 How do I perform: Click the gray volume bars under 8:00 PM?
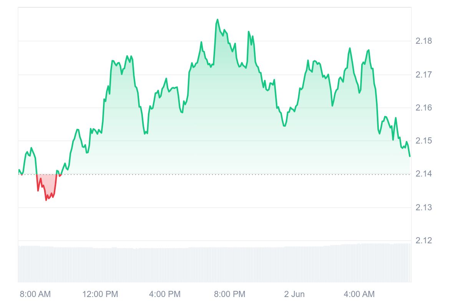tap(229, 265)
